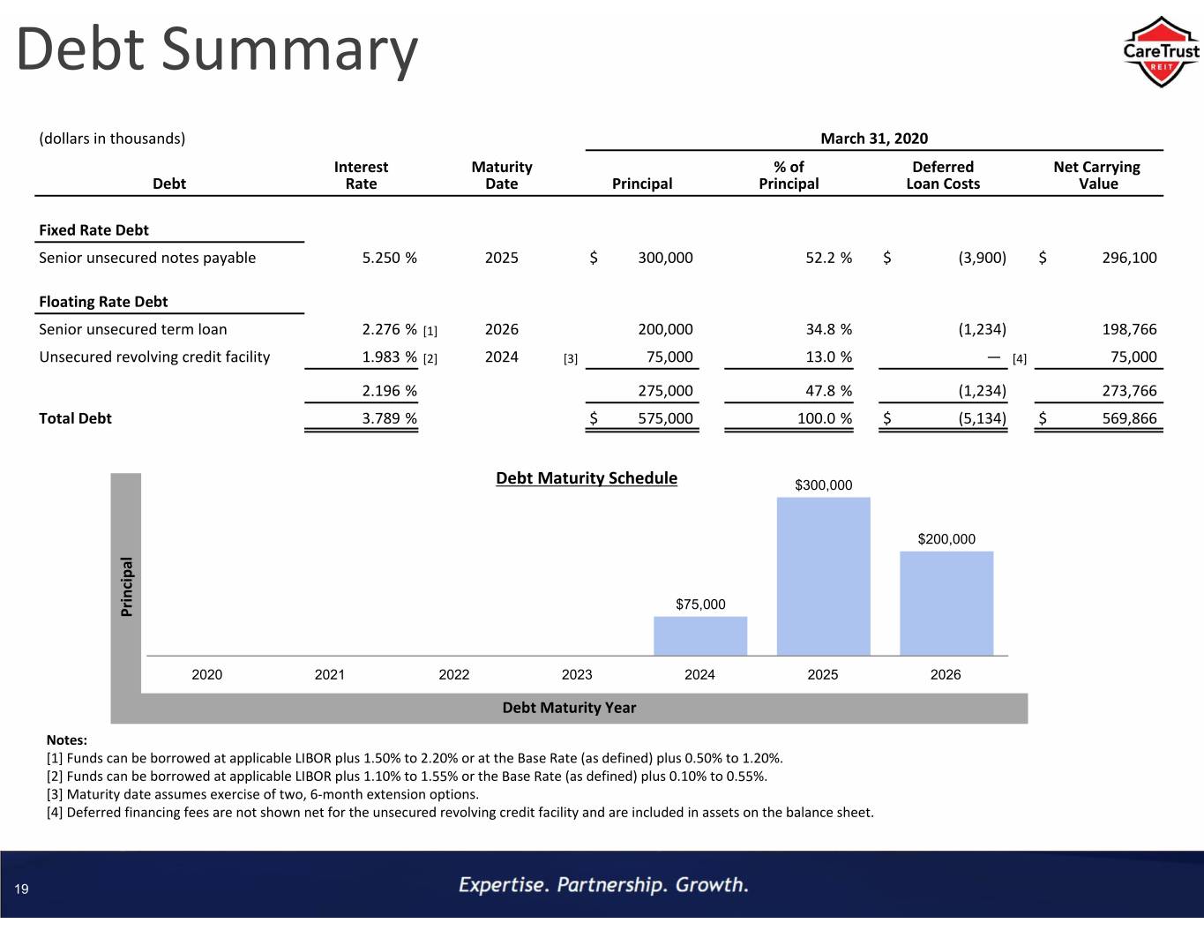Image resolution: width=1204 pixels, height=931 pixels.
Task: Click the Fixed Rate Debt section header
Action: (x=93, y=230)
